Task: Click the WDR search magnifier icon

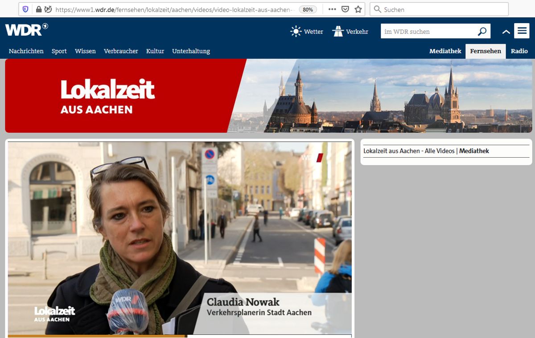Action: click(x=482, y=32)
